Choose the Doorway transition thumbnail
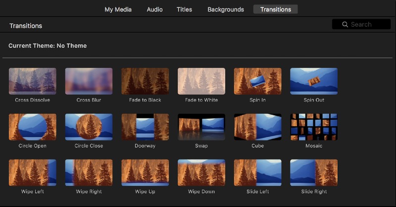This screenshot has height=207, width=396. [145, 127]
